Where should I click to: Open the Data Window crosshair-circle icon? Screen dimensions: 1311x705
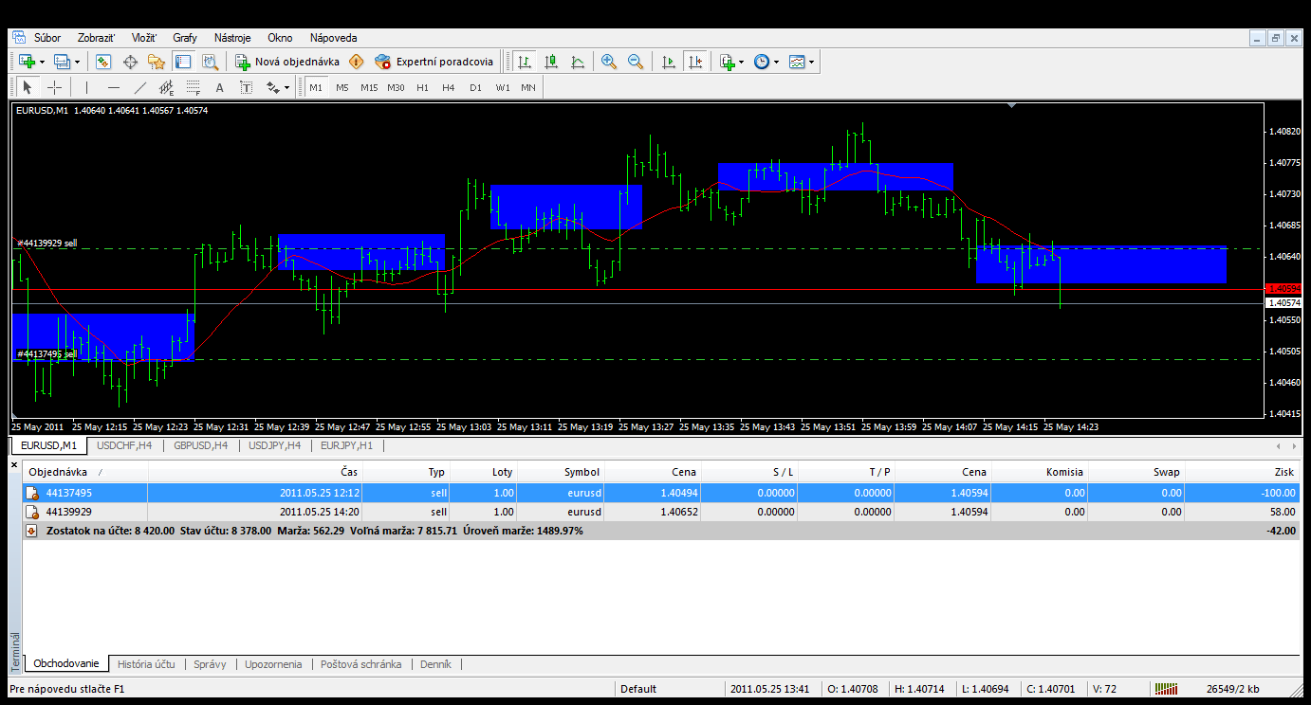[130, 62]
